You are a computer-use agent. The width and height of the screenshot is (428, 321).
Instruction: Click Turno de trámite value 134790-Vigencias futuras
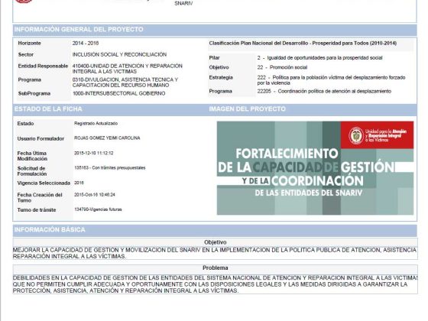pos(98,209)
